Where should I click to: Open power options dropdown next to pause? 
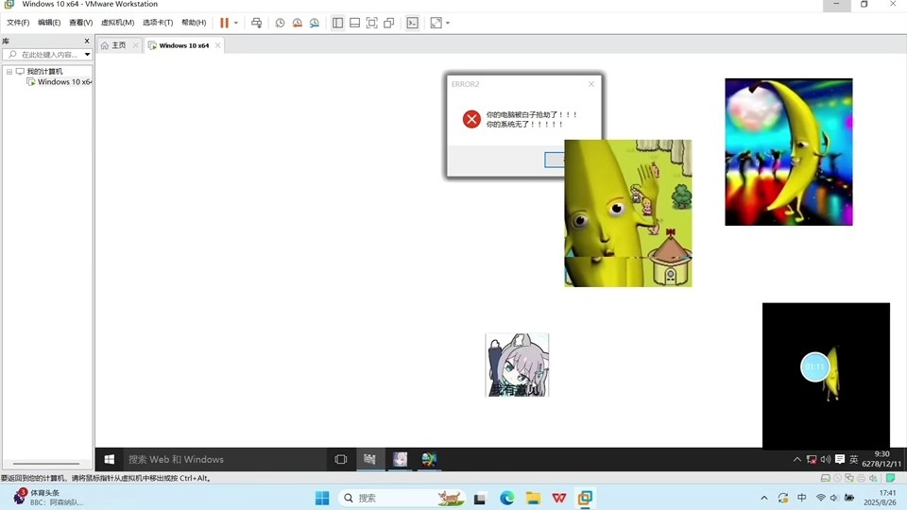(236, 23)
